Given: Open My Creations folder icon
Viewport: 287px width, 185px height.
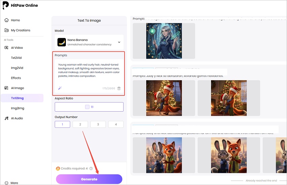Looking at the screenshot, I should pyautogui.click(x=7, y=30).
